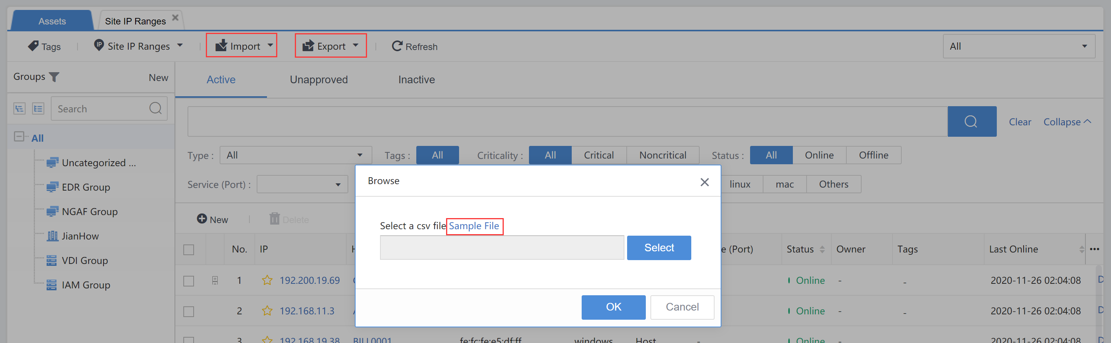Check the row 2 checkbox
This screenshot has width=1111, height=343.
pos(189,312)
